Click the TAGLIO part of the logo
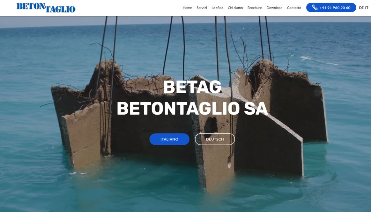Viewport: 371px width, 212px height. pos(60,9)
